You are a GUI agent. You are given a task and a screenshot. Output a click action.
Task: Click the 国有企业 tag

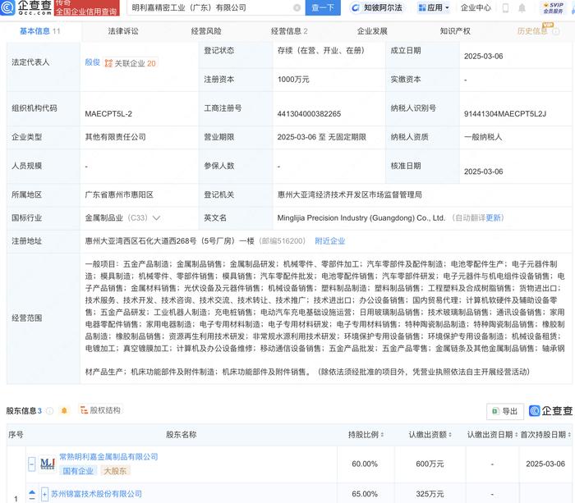point(78,471)
